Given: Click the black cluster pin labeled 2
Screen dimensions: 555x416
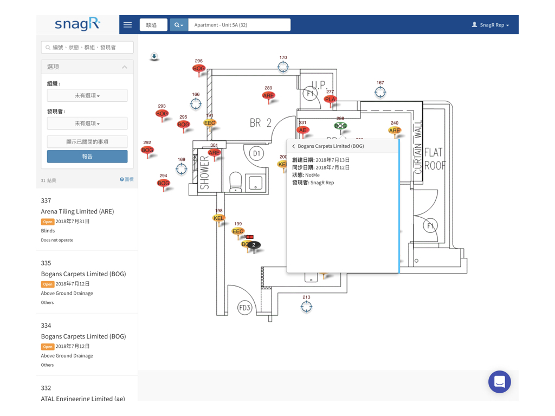Looking at the screenshot, I should 254,245.
